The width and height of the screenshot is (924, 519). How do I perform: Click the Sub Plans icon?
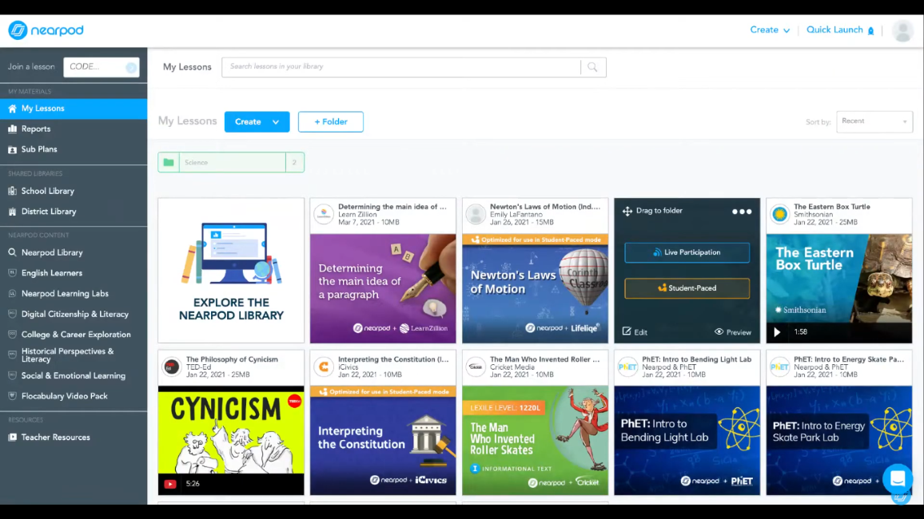12,149
